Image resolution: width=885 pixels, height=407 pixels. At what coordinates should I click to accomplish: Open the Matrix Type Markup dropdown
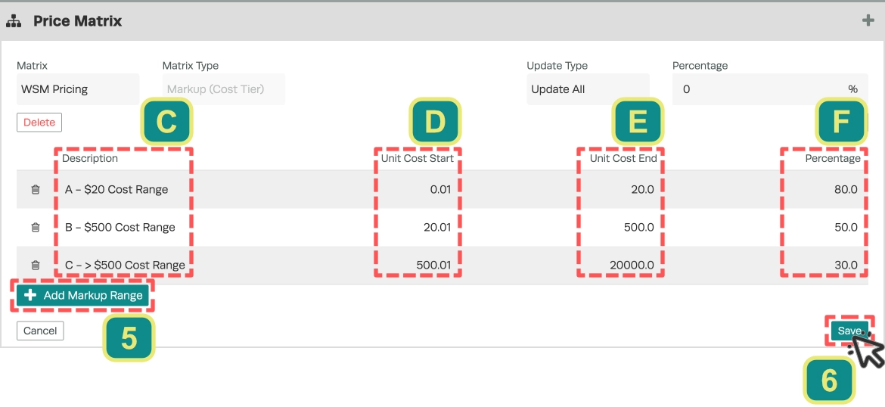pyautogui.click(x=223, y=89)
